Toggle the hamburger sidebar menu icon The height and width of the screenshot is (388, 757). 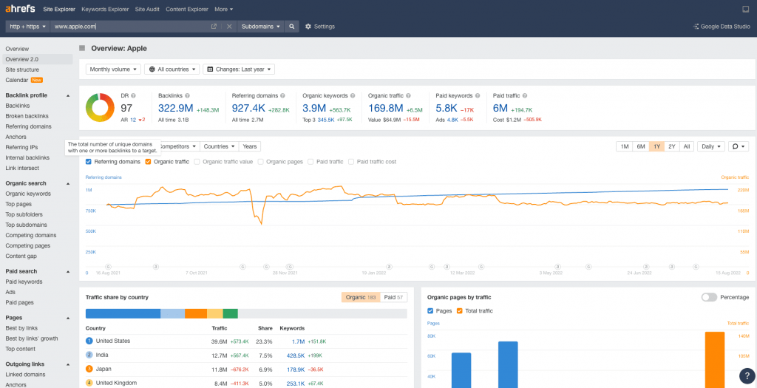pos(82,48)
